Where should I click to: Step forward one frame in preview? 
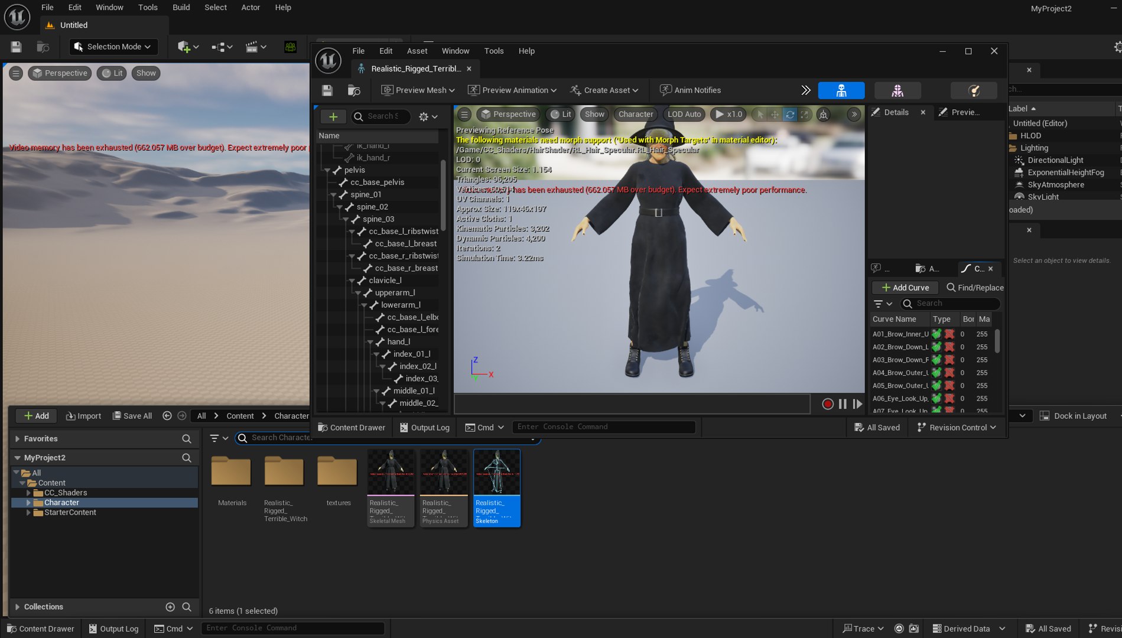[857, 404]
